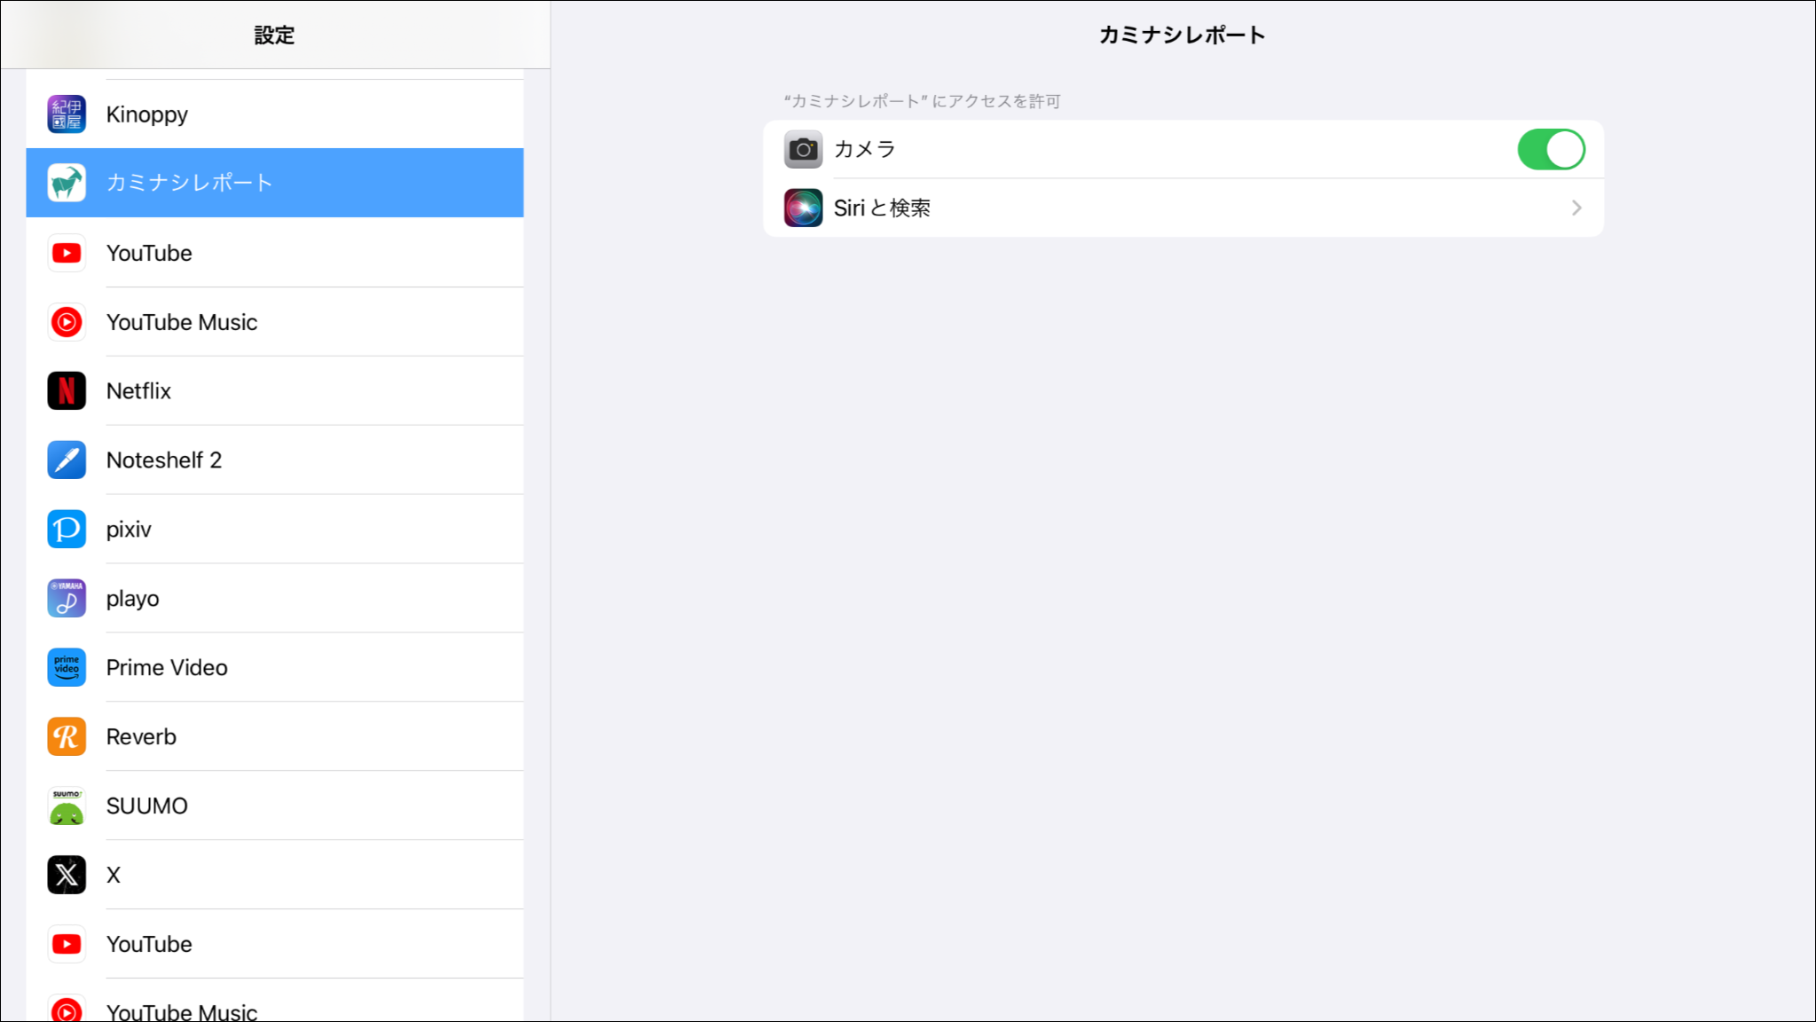Viewport: 1816px width, 1022px height.
Task: Disable camera access toggle
Action: point(1550,149)
